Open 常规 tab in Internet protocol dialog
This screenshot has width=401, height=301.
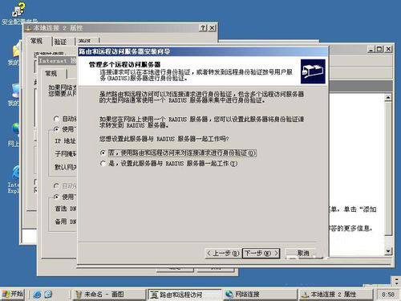[51, 74]
